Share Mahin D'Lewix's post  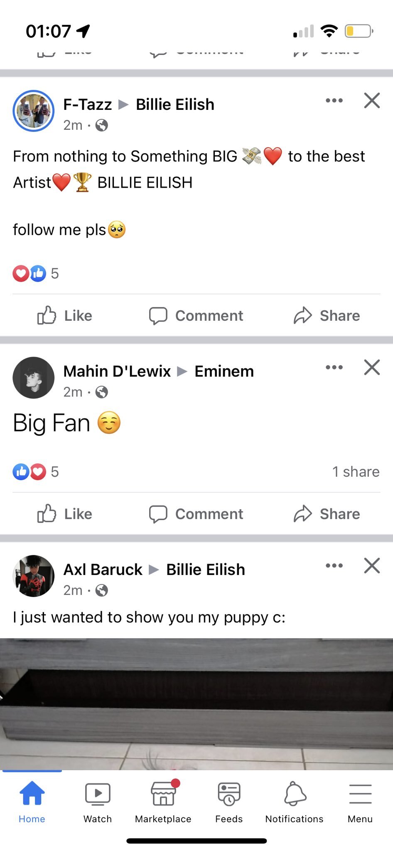(x=327, y=514)
